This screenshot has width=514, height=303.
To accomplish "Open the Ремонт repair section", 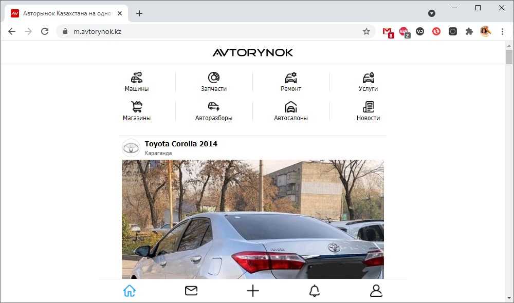I will (x=291, y=78).
